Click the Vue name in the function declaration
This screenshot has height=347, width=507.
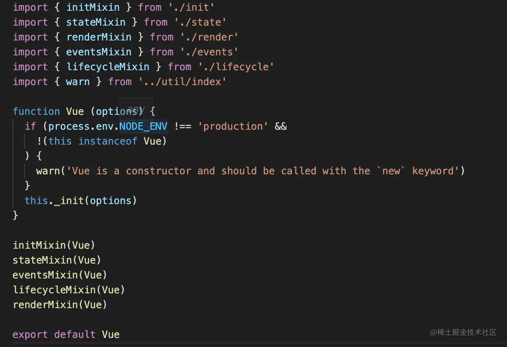[x=75, y=112]
